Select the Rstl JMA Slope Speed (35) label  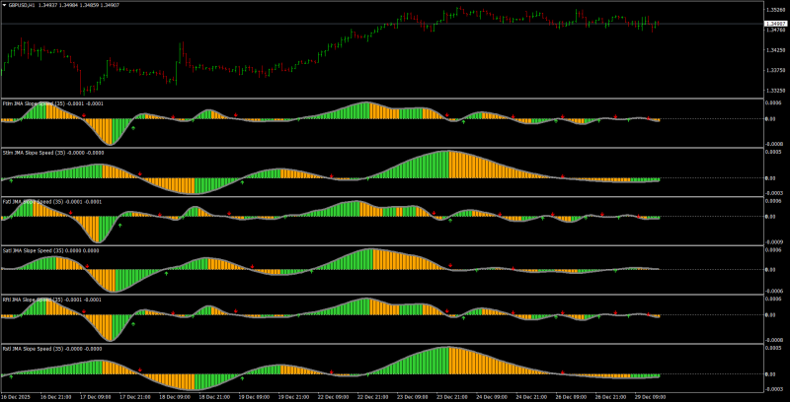point(33,349)
